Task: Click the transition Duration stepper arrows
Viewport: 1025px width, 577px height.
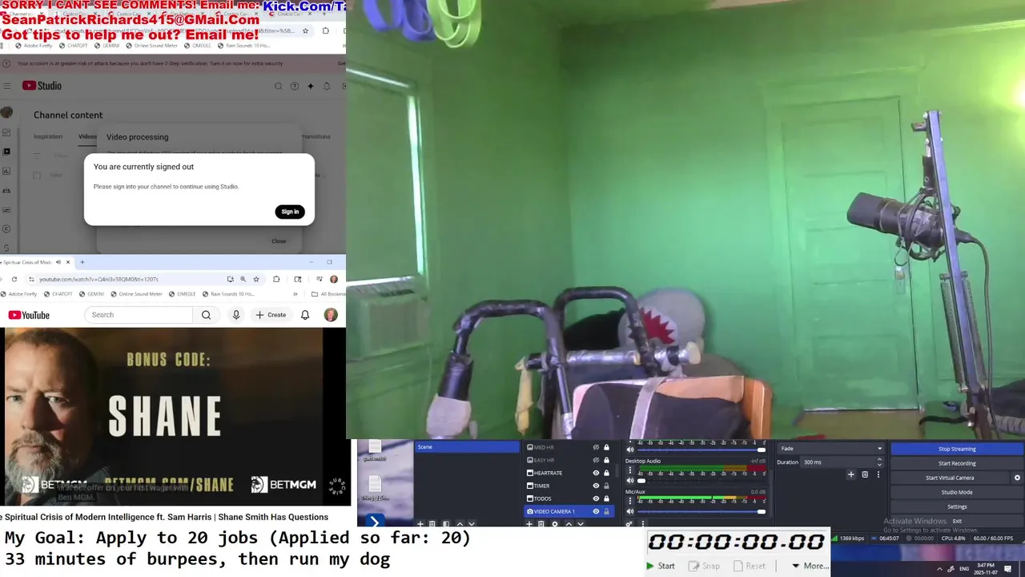Action: point(879,462)
